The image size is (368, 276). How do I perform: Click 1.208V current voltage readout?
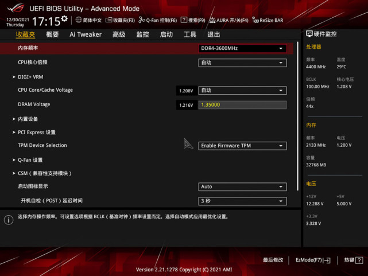pos(187,91)
